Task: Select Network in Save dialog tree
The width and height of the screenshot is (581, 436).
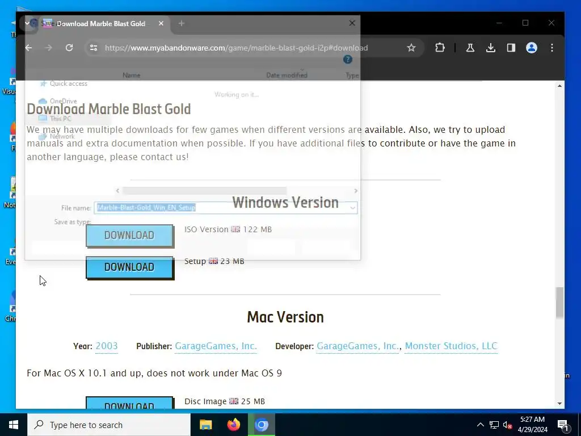Action: pyautogui.click(x=62, y=136)
